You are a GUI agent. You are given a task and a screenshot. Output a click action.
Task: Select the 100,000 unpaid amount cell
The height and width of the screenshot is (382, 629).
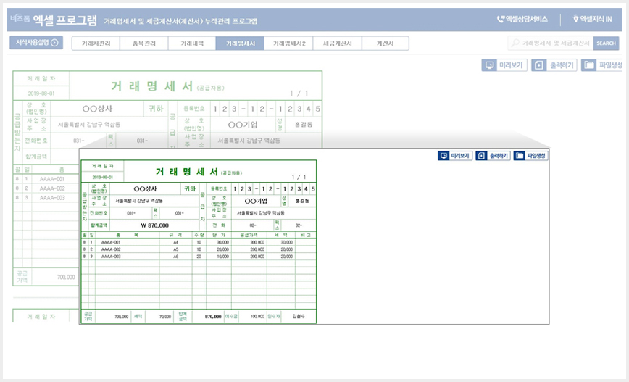click(253, 317)
